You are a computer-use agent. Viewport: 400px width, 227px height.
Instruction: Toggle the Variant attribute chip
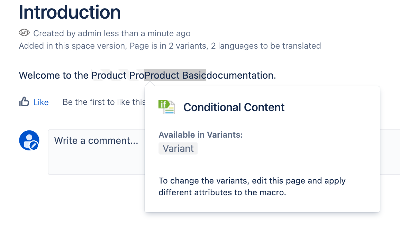click(x=178, y=148)
